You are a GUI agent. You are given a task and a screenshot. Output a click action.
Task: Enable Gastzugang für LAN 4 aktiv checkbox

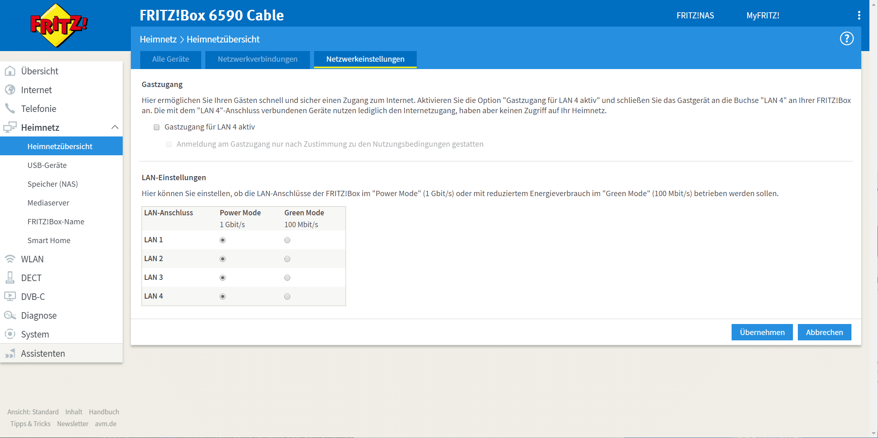[157, 127]
